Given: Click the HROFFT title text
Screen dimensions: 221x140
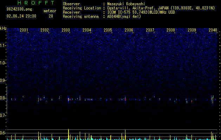Looking at the screenshot, I should tap(36, 3).
